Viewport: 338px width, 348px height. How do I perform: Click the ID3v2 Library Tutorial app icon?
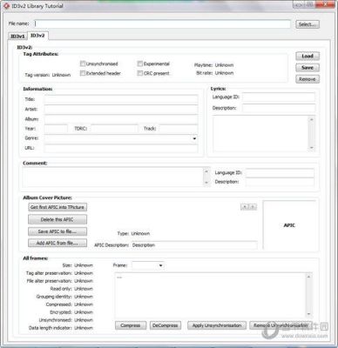(x=6, y=6)
